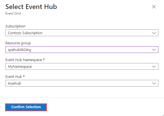Open the spehub0624rg resource group dropdown

point(82,50)
